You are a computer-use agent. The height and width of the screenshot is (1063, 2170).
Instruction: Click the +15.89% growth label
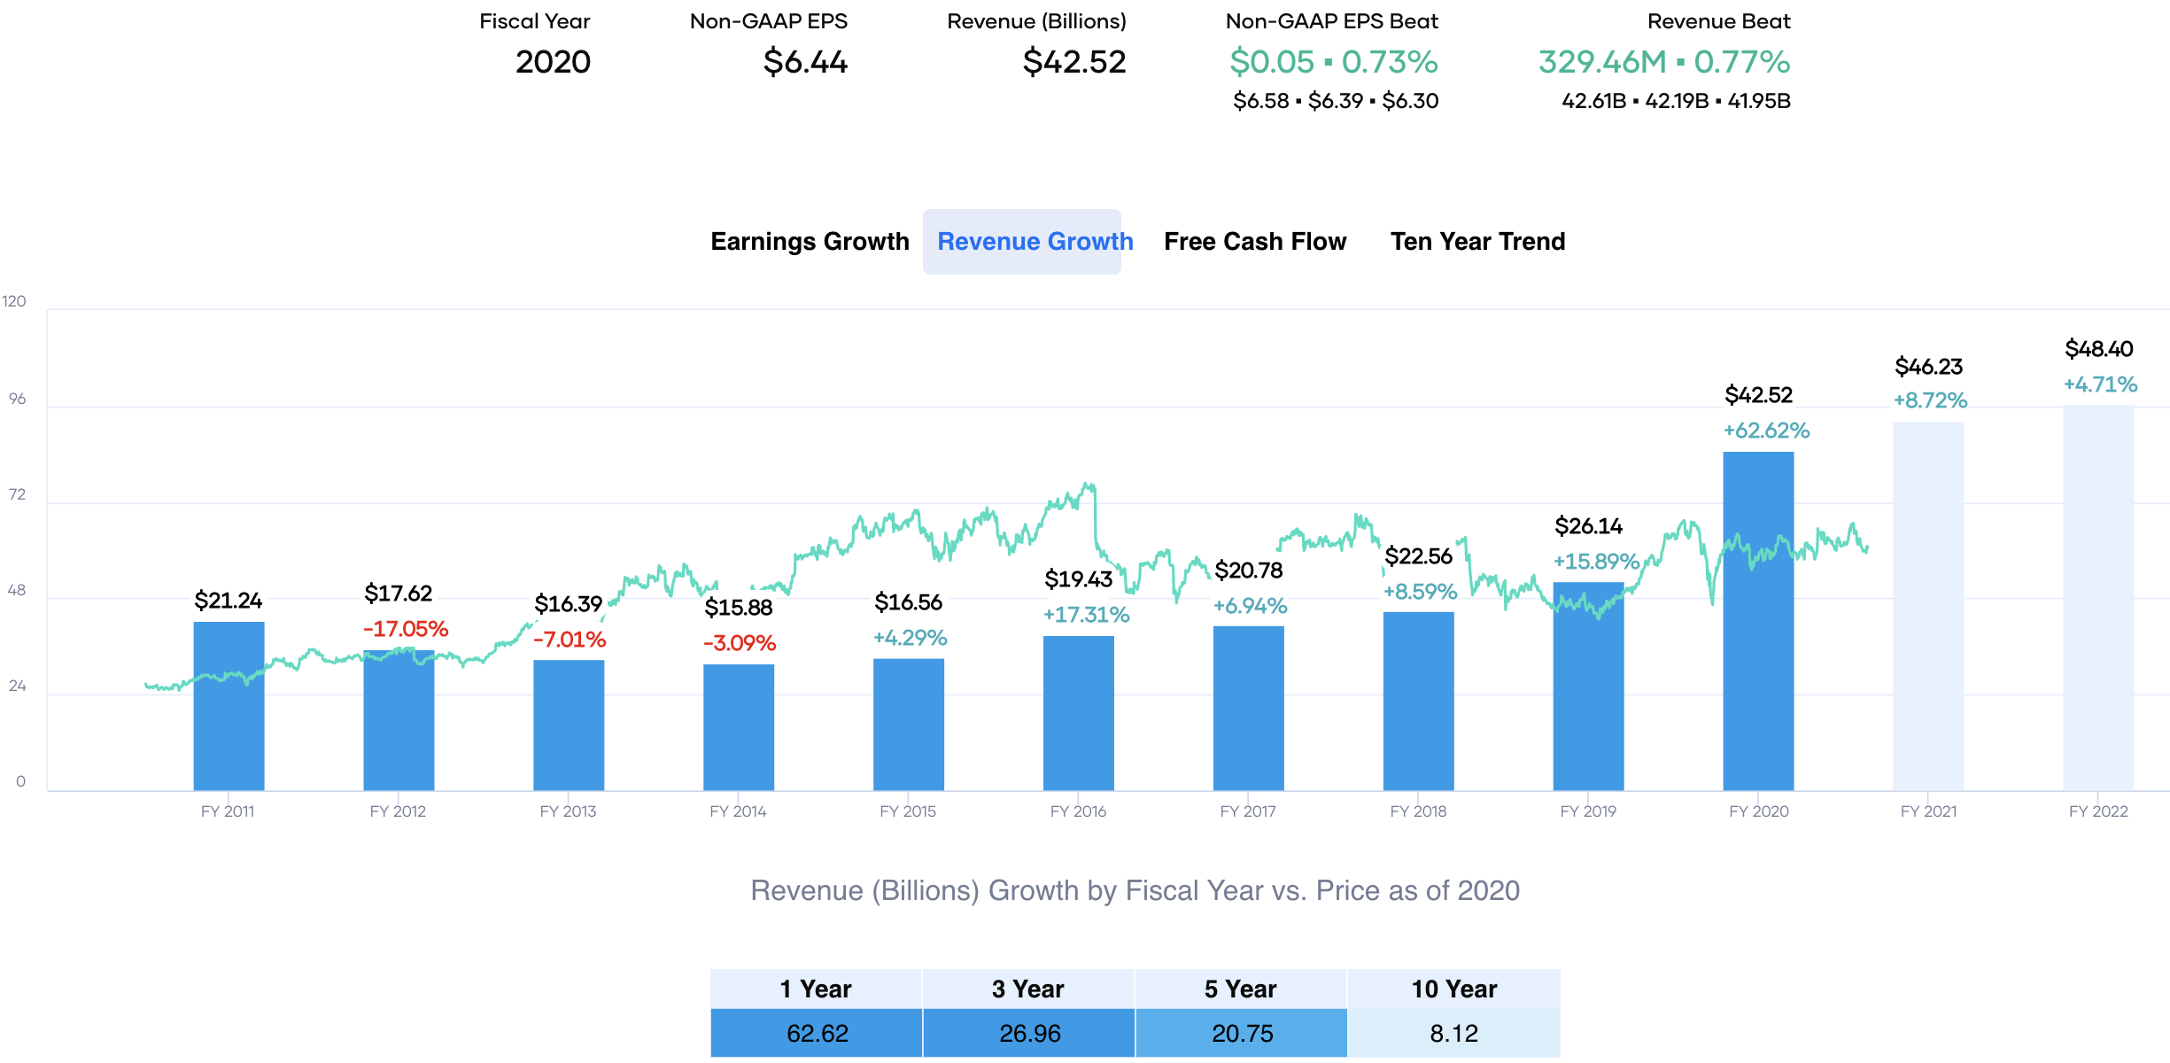click(x=1596, y=562)
